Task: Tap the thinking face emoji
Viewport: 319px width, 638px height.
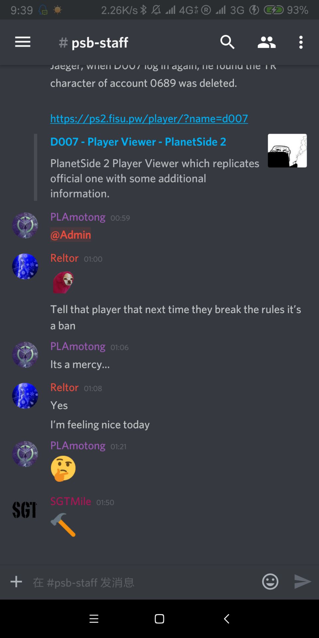Action: click(x=63, y=469)
